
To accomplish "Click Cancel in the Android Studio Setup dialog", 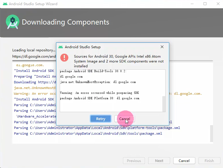I will click(124, 119).
